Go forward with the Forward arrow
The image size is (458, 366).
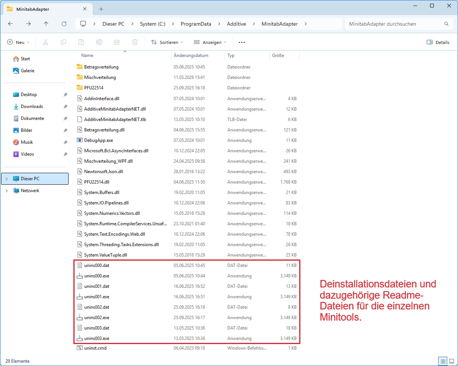click(28, 24)
